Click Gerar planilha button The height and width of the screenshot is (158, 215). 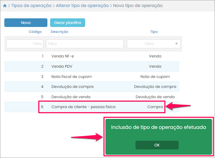click(x=68, y=23)
